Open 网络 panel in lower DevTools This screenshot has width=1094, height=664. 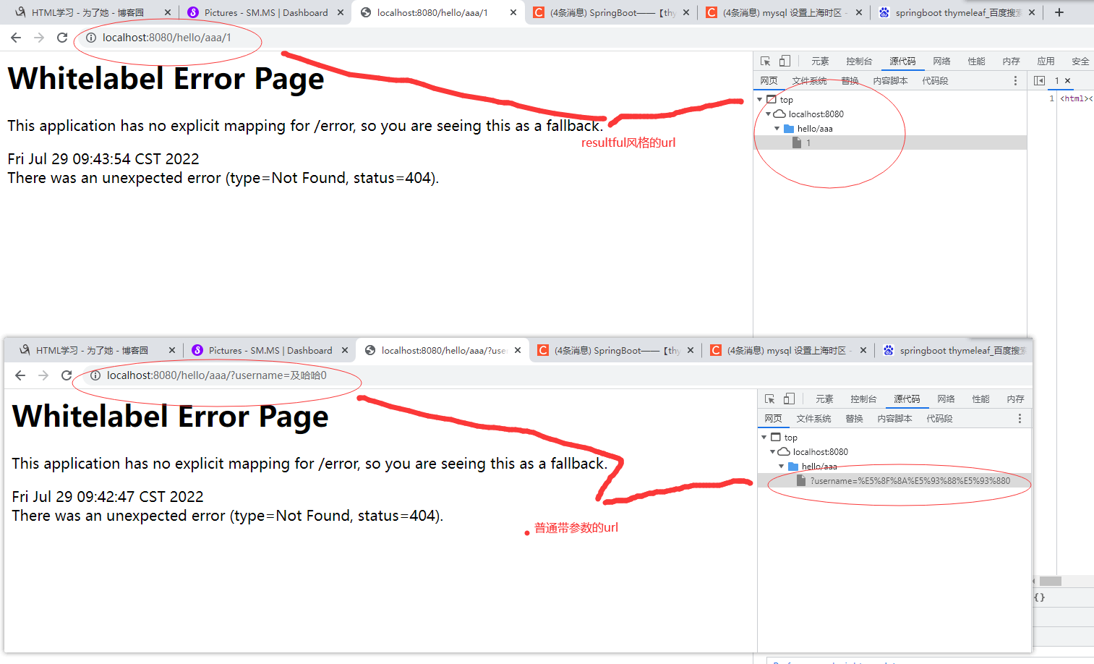[946, 399]
